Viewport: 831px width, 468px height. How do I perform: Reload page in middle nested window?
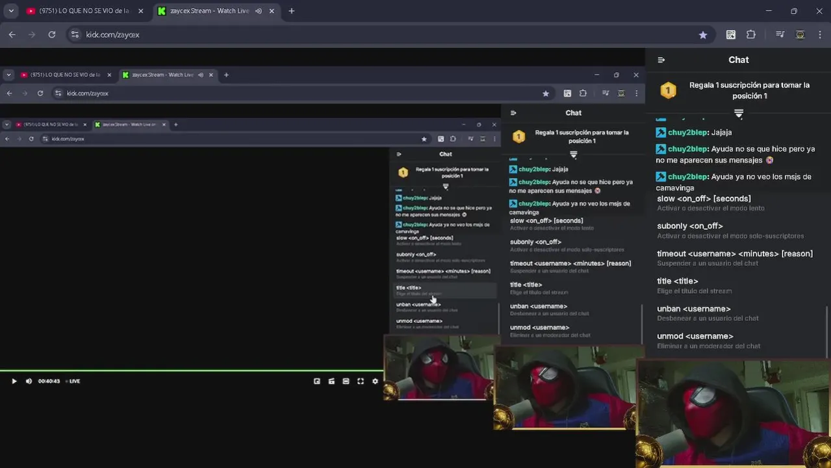(x=40, y=93)
